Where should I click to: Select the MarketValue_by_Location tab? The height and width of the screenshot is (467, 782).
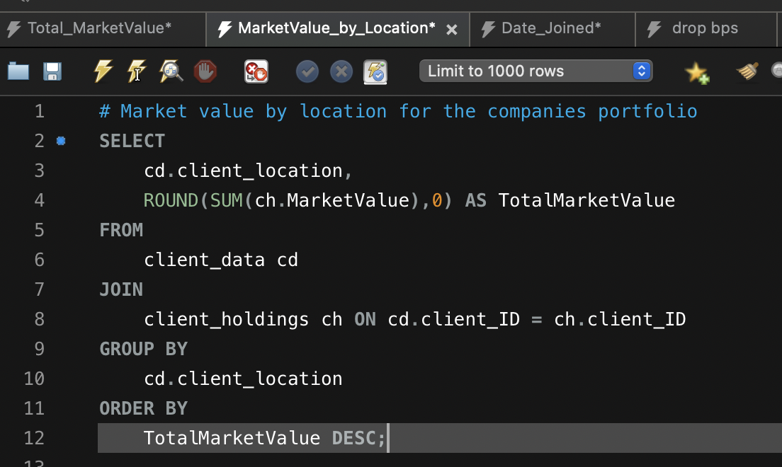pos(336,28)
